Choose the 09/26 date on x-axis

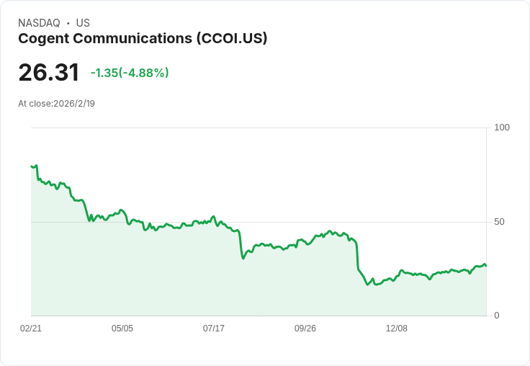[x=305, y=329]
